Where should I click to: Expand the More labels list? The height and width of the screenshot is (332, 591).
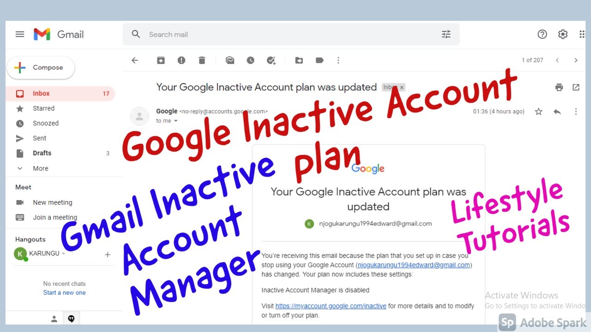tap(60, 168)
